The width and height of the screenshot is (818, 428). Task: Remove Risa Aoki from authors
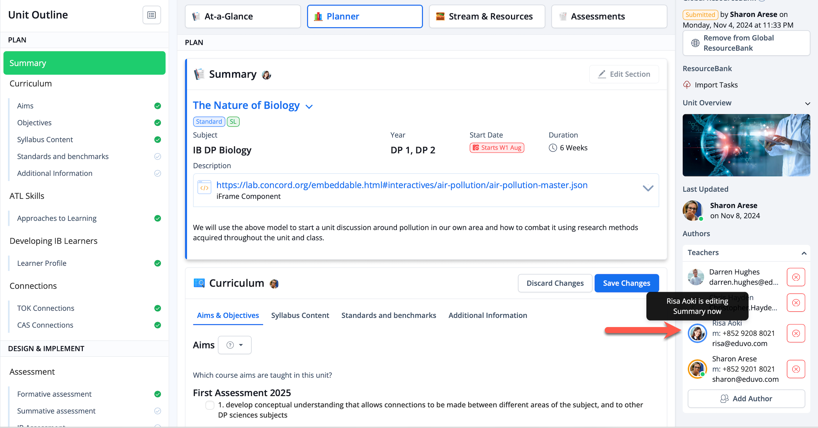(796, 333)
